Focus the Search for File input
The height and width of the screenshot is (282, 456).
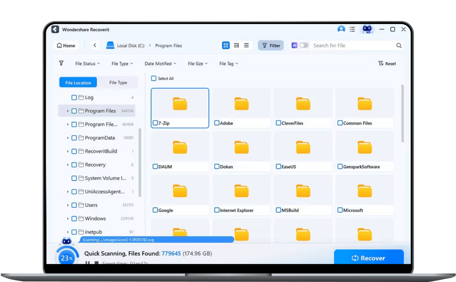click(353, 45)
